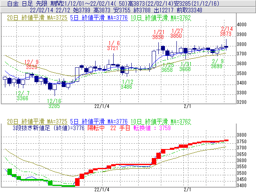Click the 1/21 3838 high label
The image size is (256, 195).
158,34
